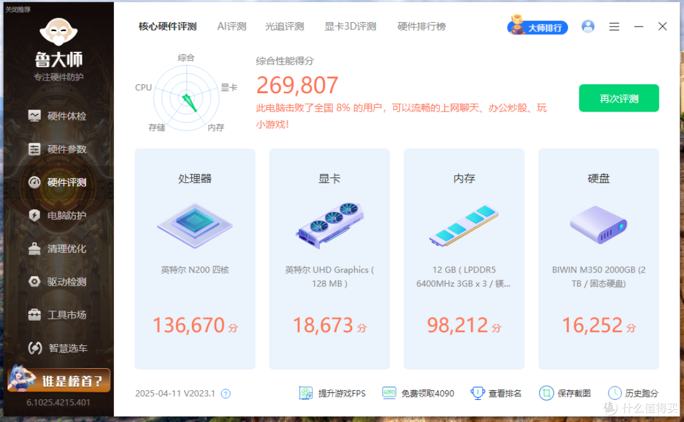
Task: Click the 保存截图 crop icon
Action: click(x=546, y=393)
